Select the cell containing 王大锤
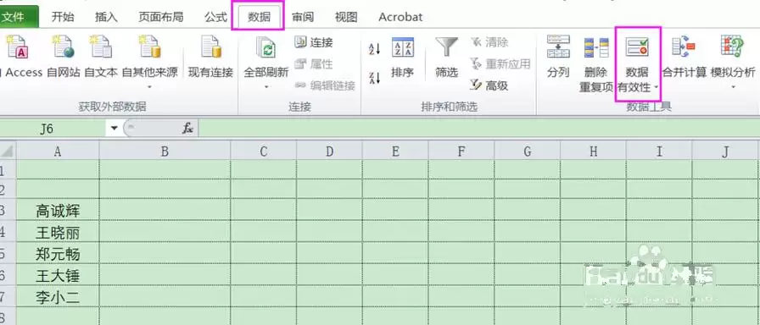Screen dimensions: 760x325 click(58, 276)
